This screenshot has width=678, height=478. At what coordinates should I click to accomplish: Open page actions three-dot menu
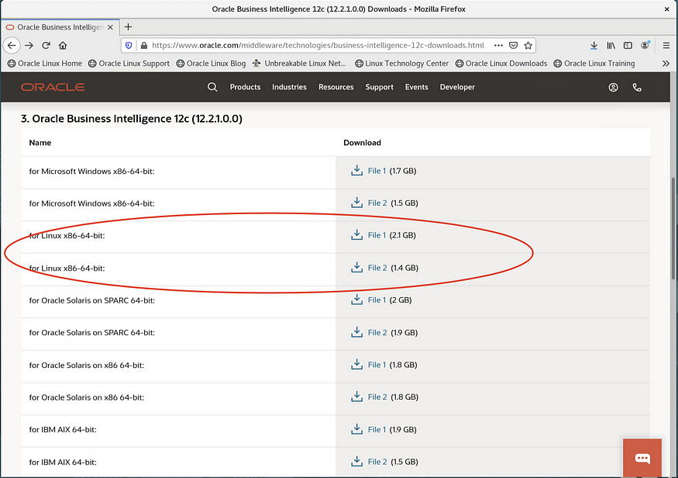498,46
